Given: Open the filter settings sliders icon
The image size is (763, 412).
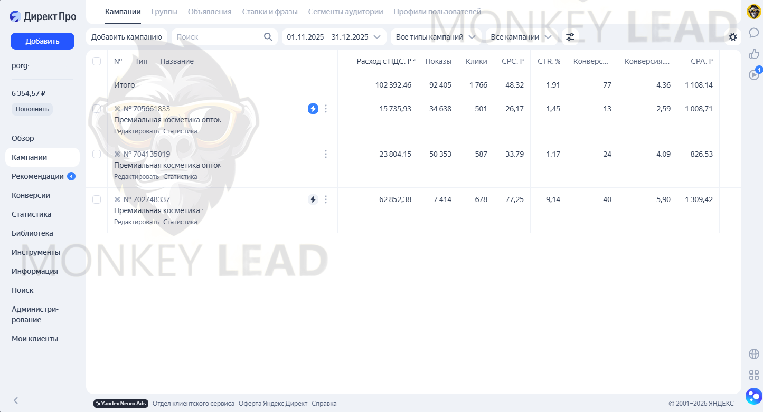Looking at the screenshot, I should pos(570,37).
